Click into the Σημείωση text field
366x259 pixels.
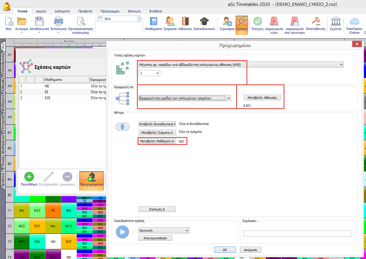pos(297,233)
